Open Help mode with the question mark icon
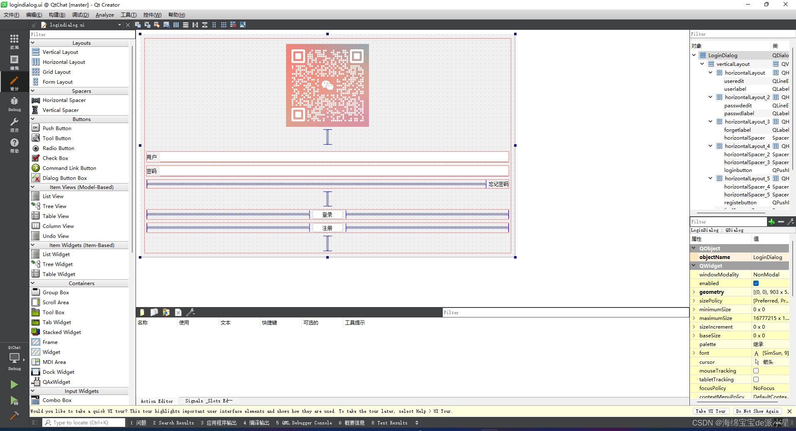The height and width of the screenshot is (431, 796). tap(14, 145)
